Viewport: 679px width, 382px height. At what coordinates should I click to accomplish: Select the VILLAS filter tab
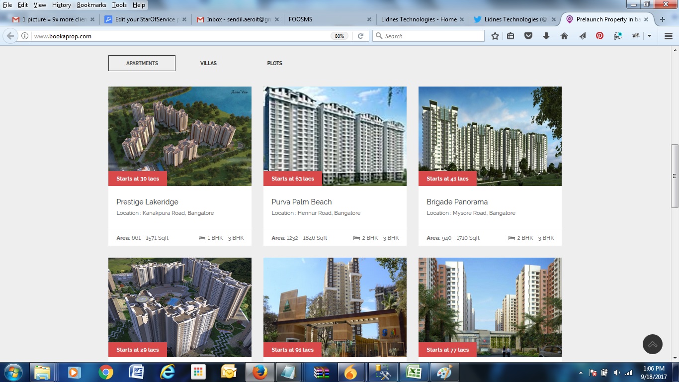point(208,63)
